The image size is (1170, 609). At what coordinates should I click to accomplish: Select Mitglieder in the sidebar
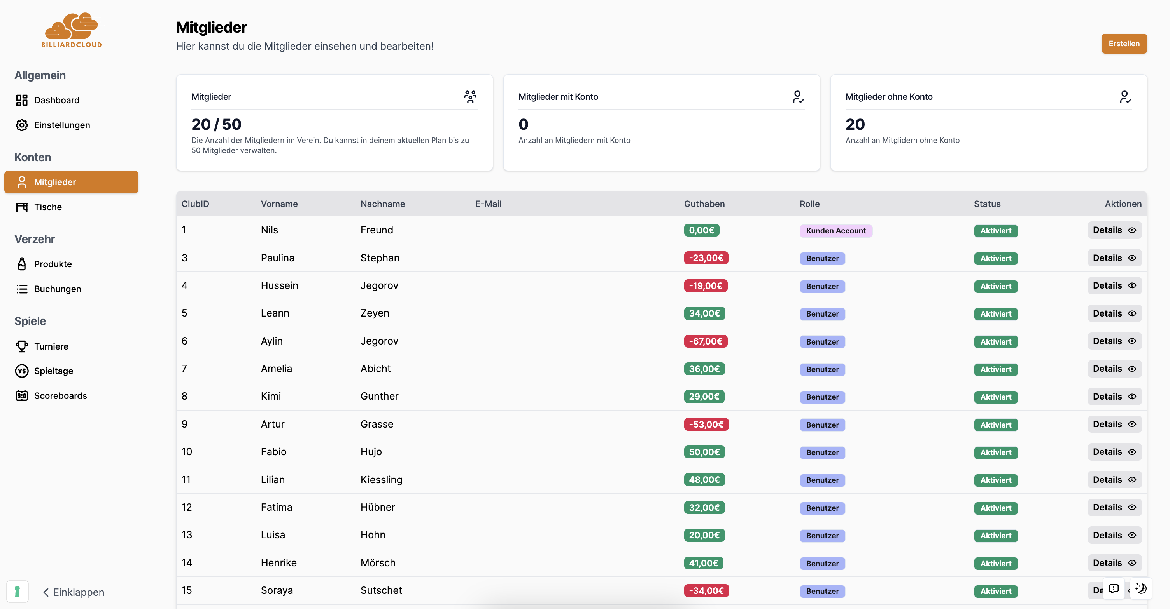pyautogui.click(x=71, y=182)
